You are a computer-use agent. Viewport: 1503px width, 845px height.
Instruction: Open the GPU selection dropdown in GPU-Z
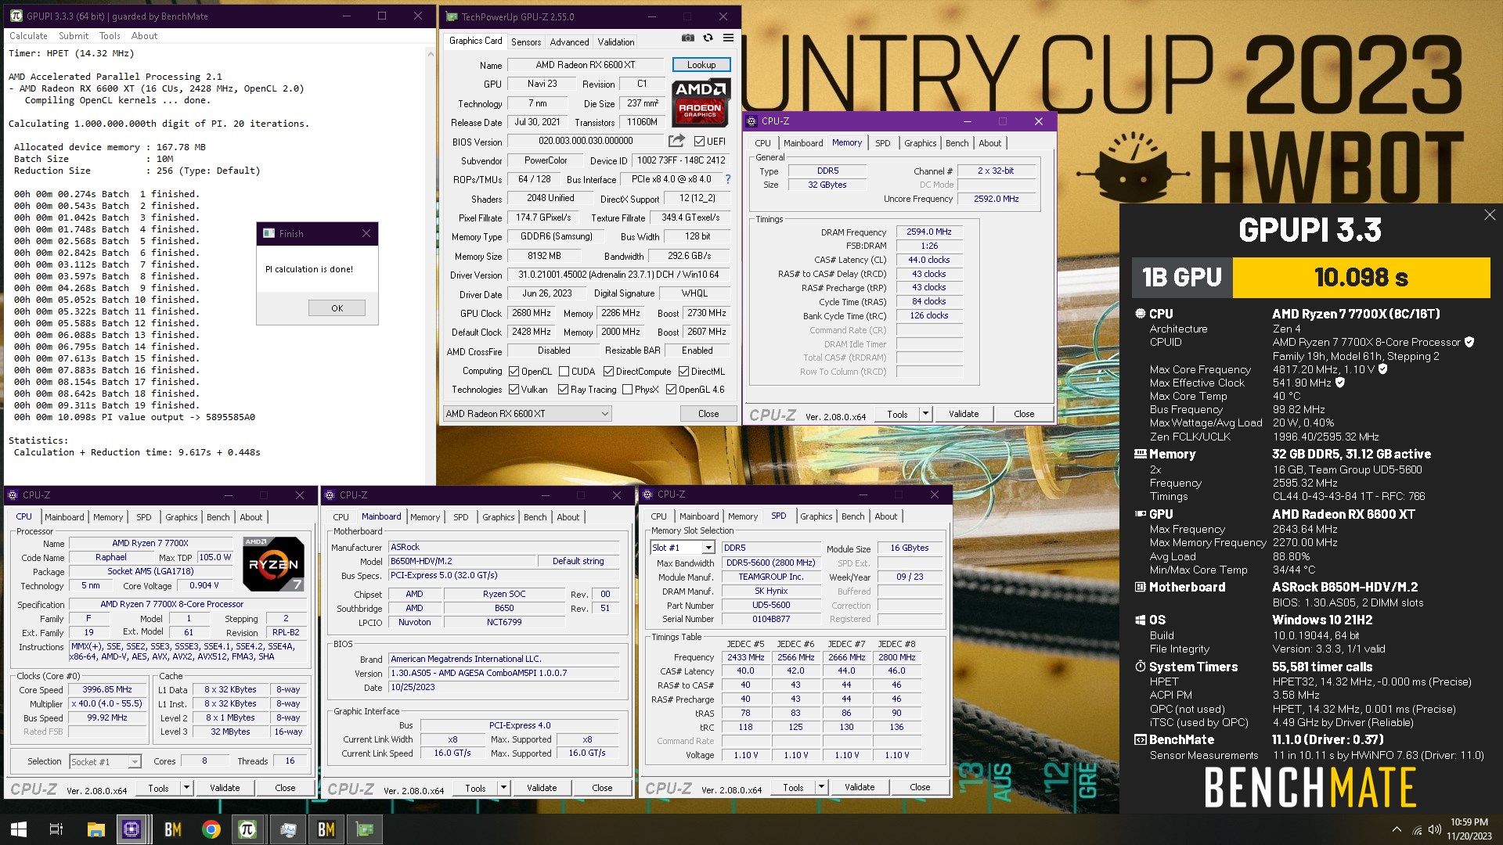click(x=527, y=414)
